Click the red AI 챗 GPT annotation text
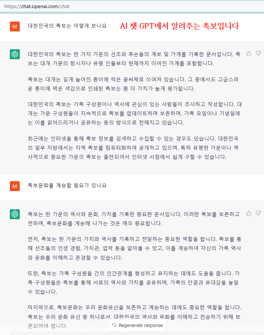 [x=179, y=26]
